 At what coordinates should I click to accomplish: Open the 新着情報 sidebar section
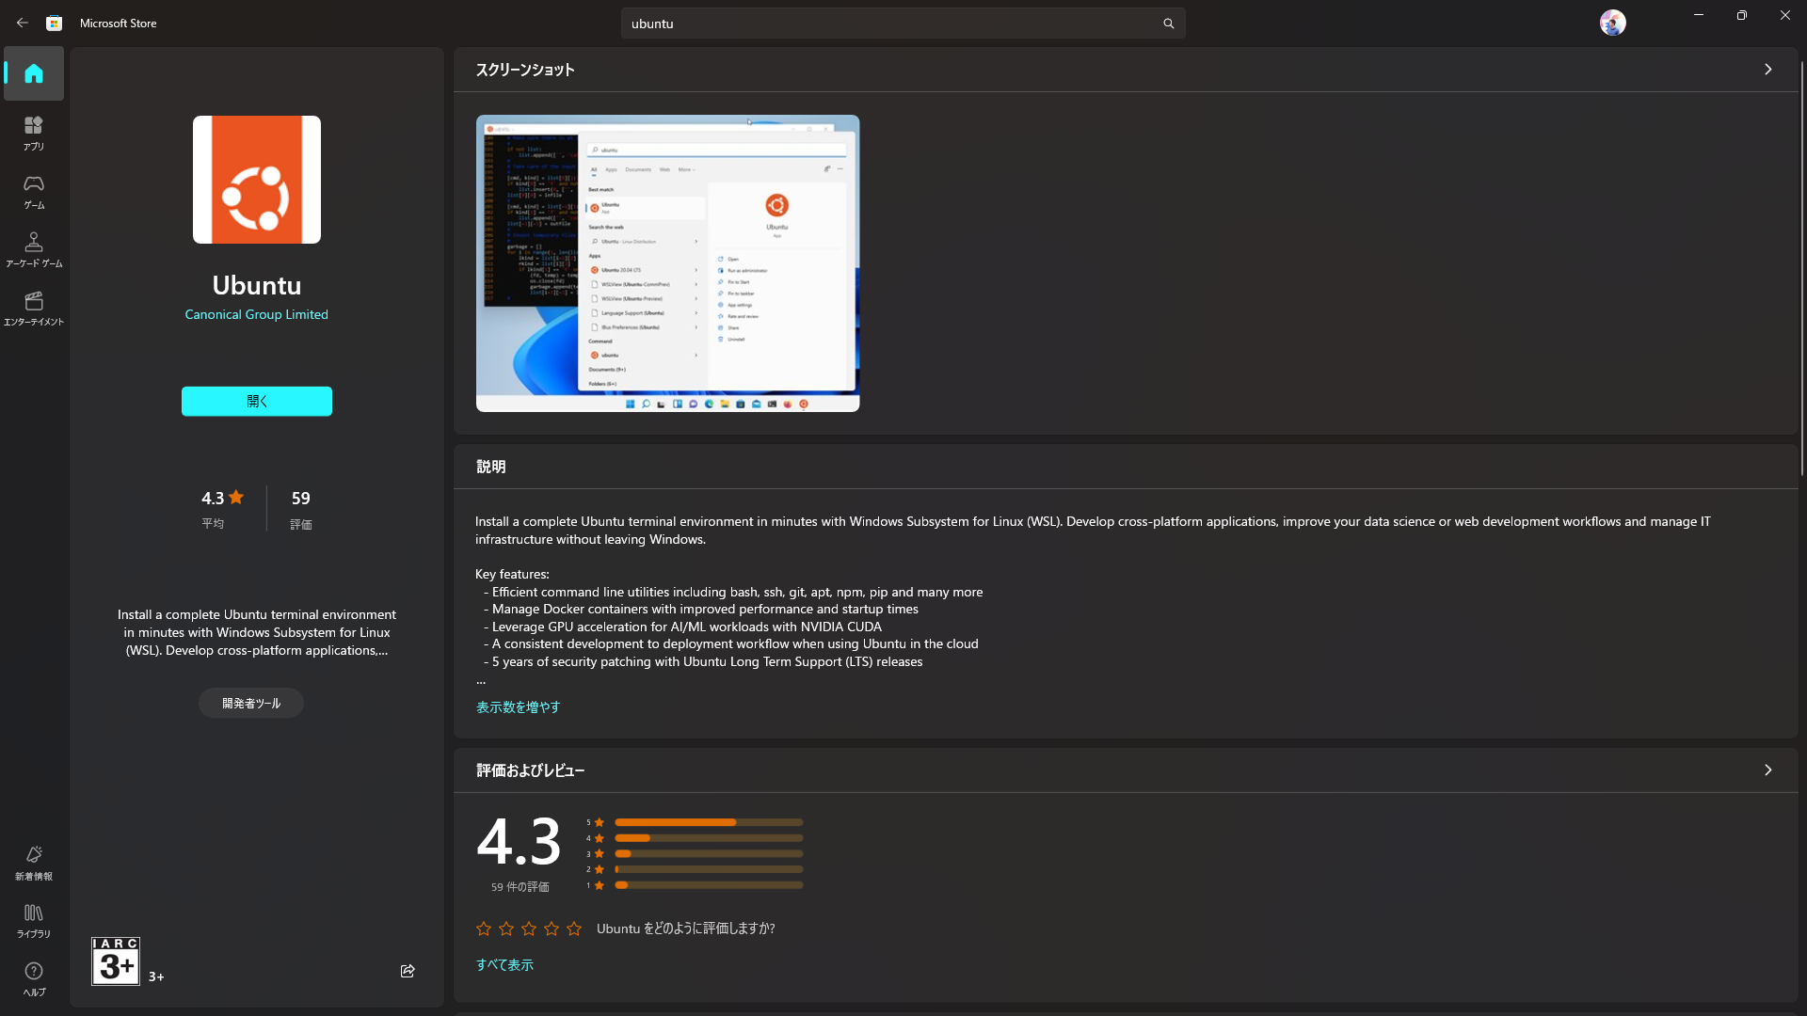pos(33,862)
